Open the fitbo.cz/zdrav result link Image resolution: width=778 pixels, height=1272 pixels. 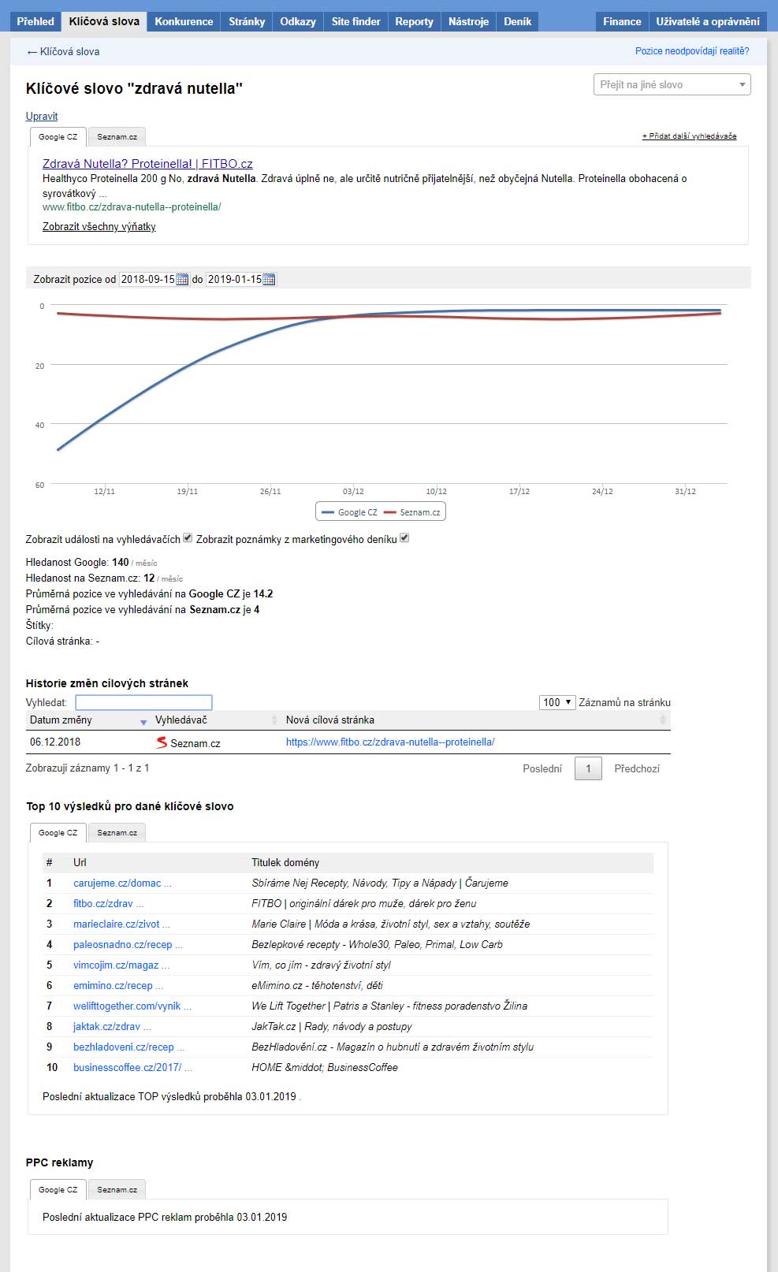pos(109,903)
